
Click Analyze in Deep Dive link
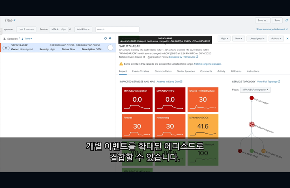[170, 82]
